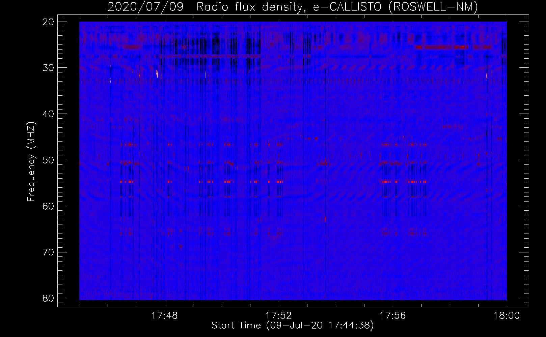Click the 60 MHz frequency tick label

(48, 206)
